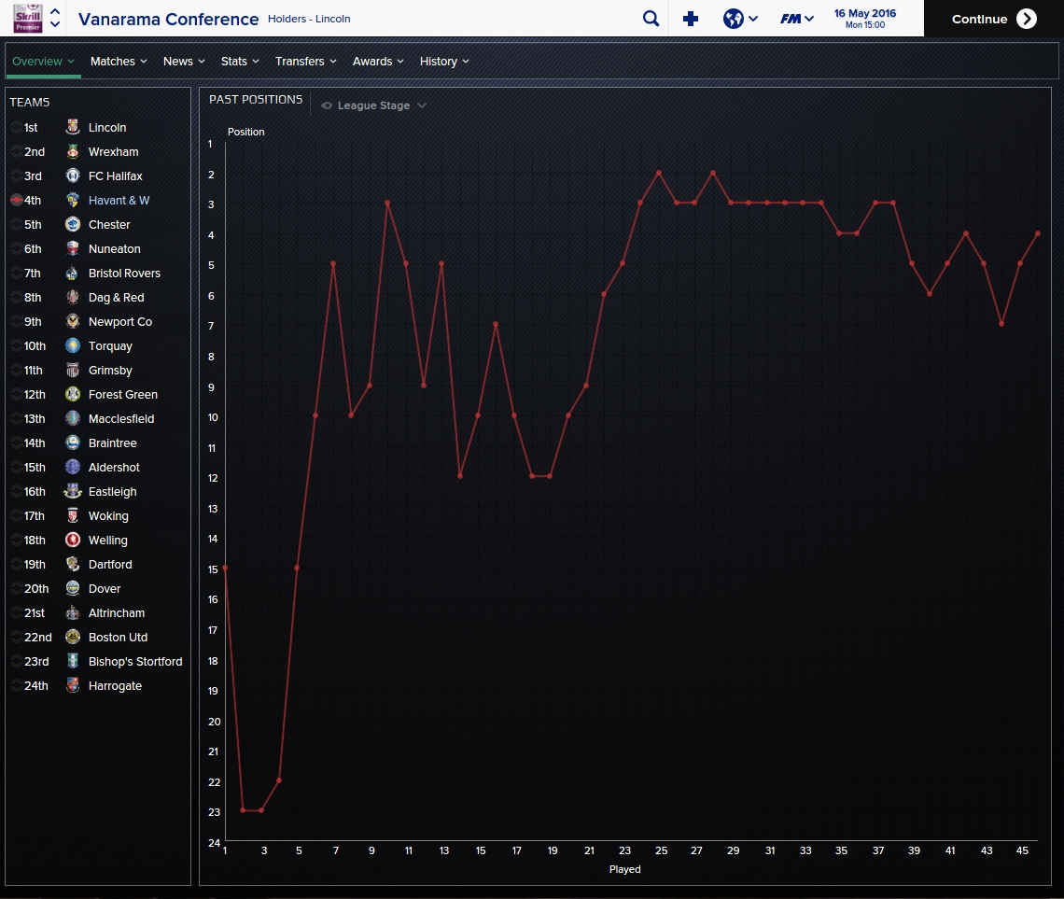This screenshot has height=899, width=1064.
Task: Click the Lincoln club badge
Action: (x=73, y=127)
